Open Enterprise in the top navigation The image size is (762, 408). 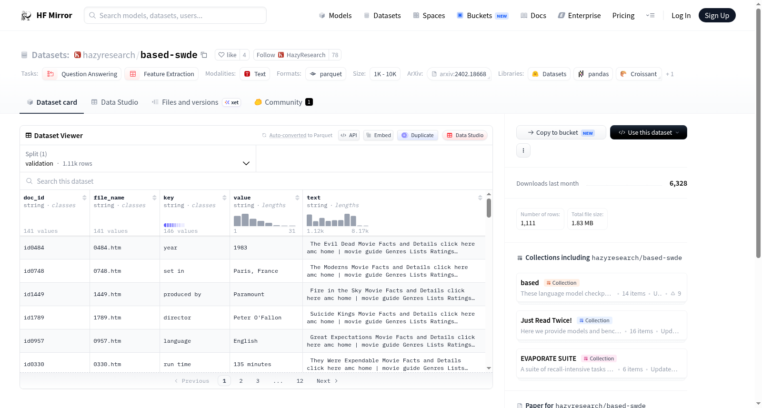(x=579, y=15)
